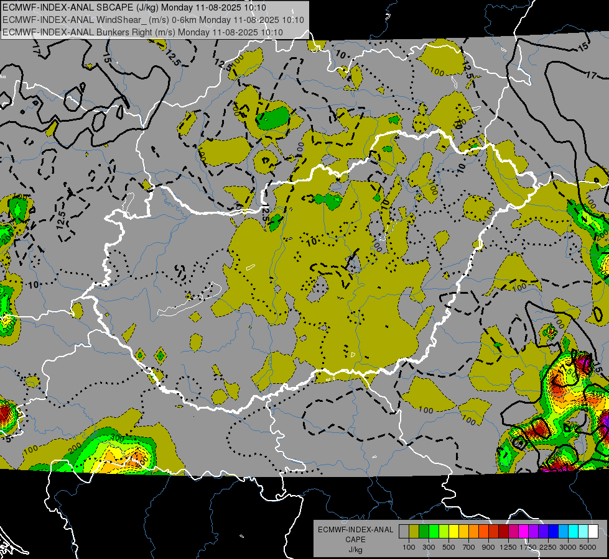Screen dimensions: 609x559
Task: Pick the magenta swatch left of 1750
Action: tap(524, 531)
